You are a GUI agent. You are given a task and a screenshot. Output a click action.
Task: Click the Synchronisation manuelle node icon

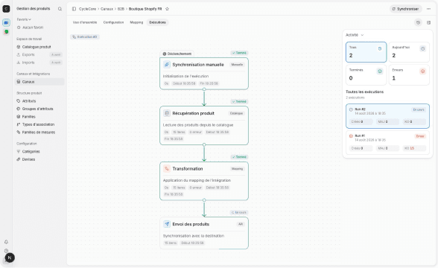167,65
